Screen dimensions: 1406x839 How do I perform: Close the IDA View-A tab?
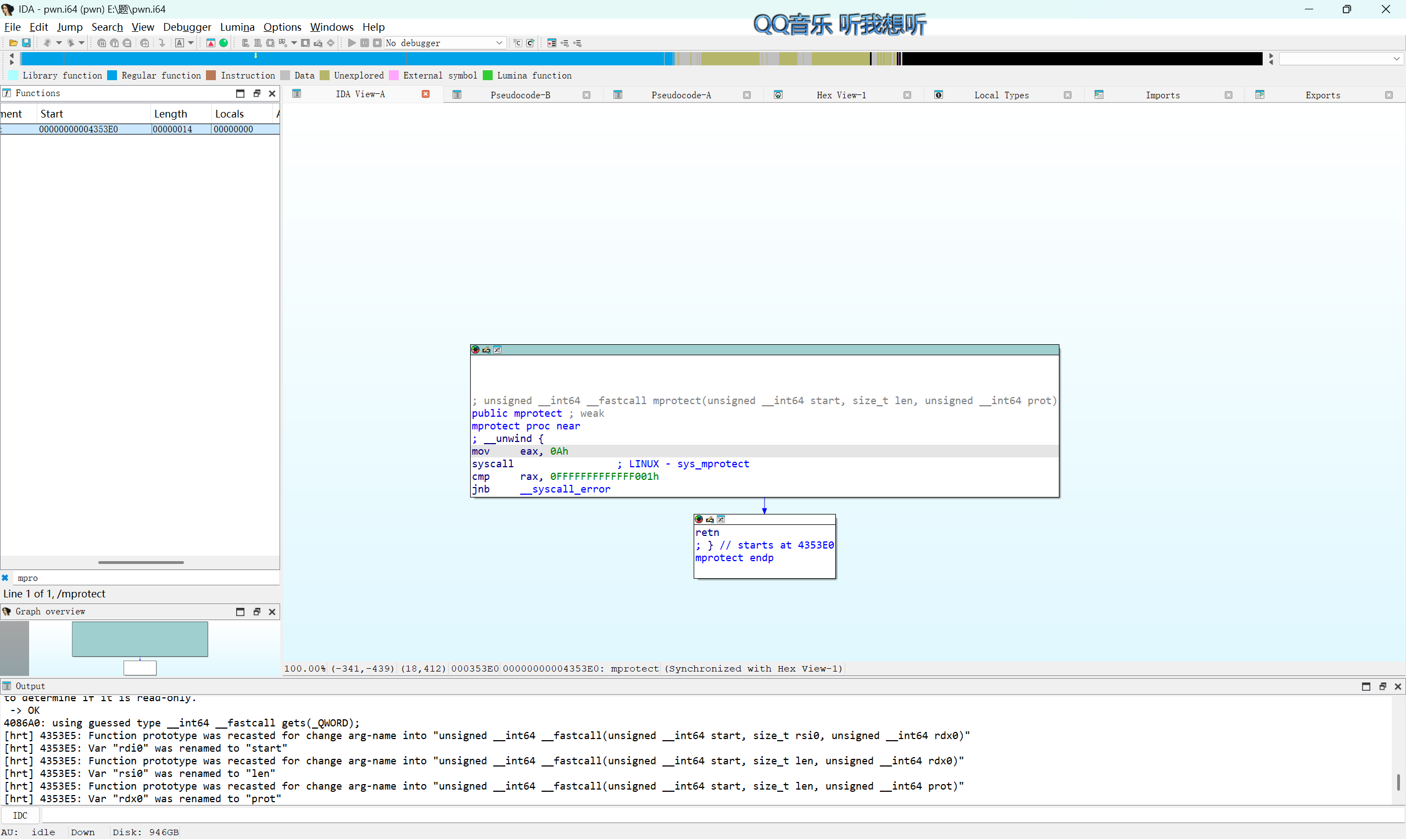click(x=426, y=94)
